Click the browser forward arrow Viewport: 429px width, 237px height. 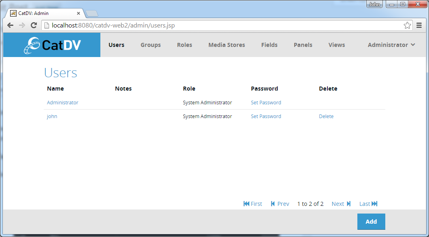click(22, 25)
